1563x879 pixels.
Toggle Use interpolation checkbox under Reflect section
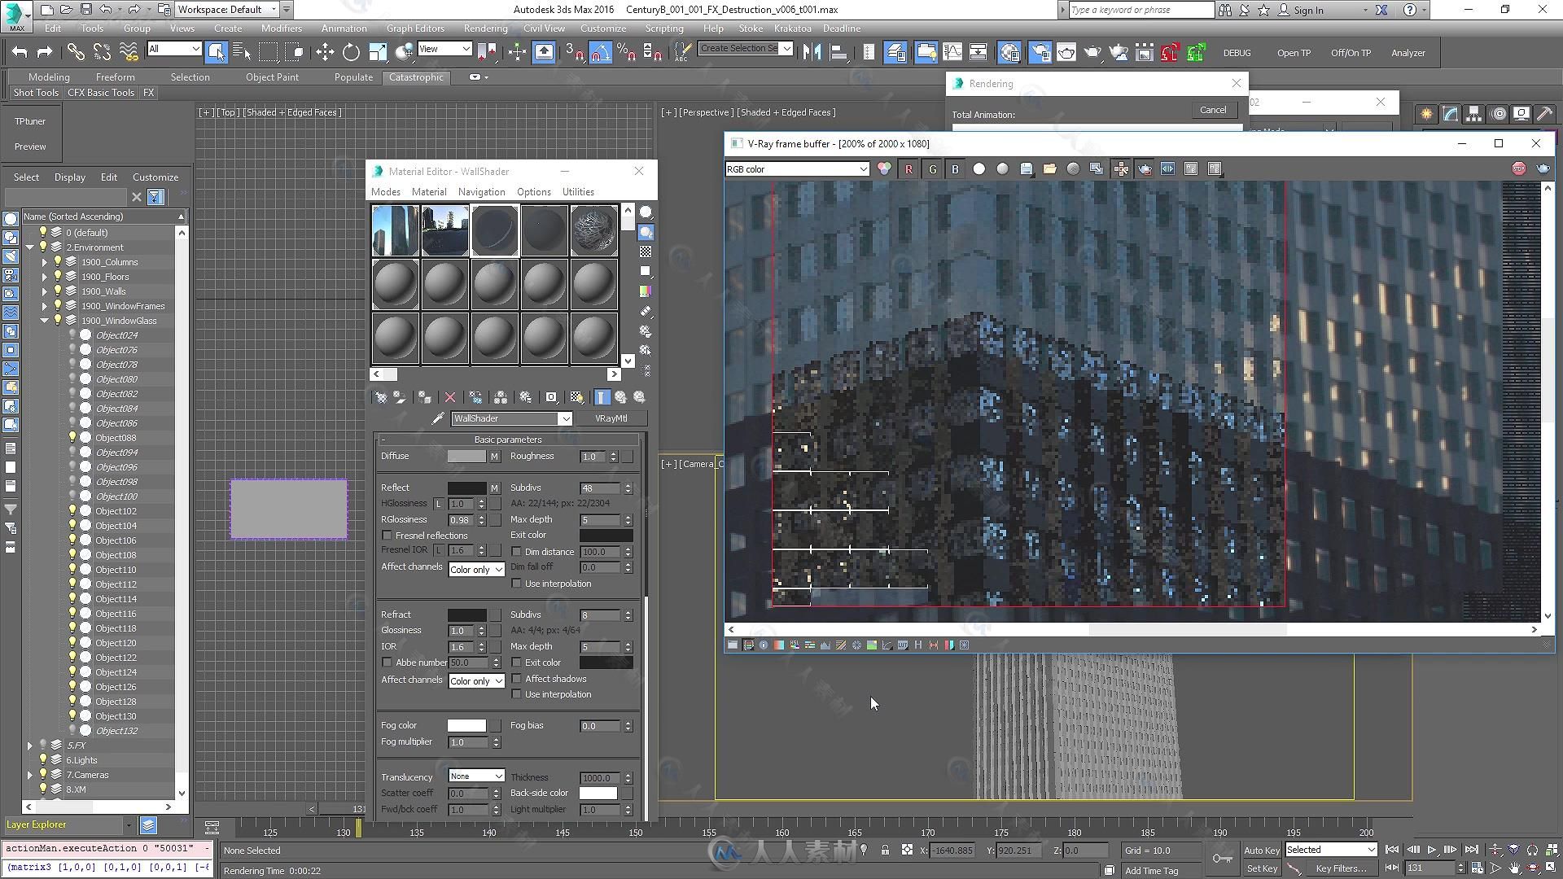pyautogui.click(x=516, y=583)
